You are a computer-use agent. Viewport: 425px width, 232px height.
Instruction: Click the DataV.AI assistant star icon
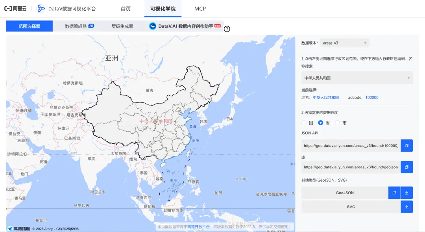pos(153,26)
